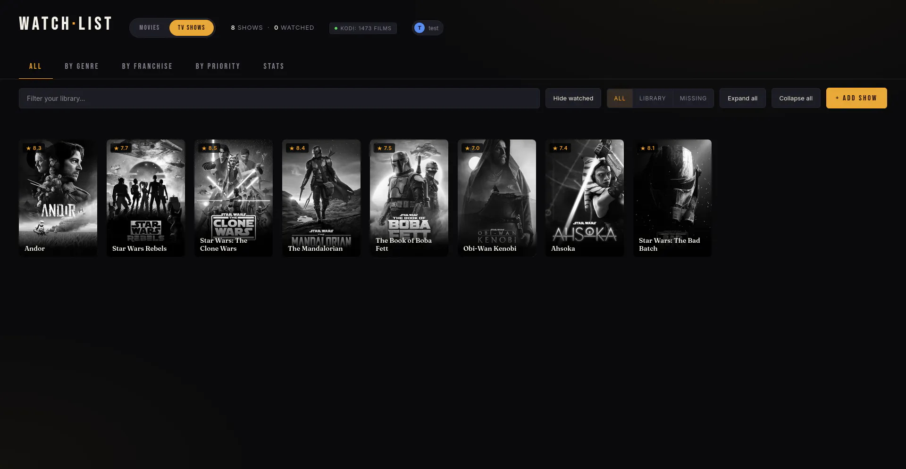Click the 8.4 star rating on Mandalorian
906x469 pixels.
pos(297,148)
